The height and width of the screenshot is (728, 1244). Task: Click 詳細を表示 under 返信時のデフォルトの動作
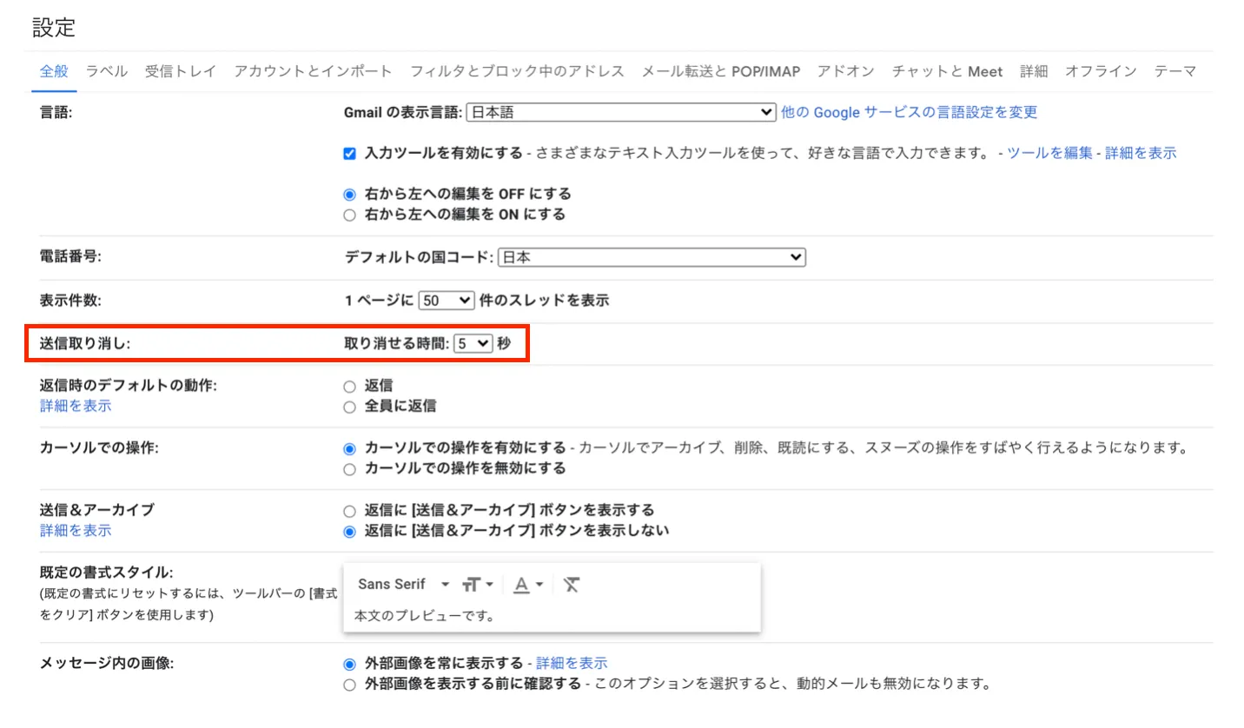(76, 406)
